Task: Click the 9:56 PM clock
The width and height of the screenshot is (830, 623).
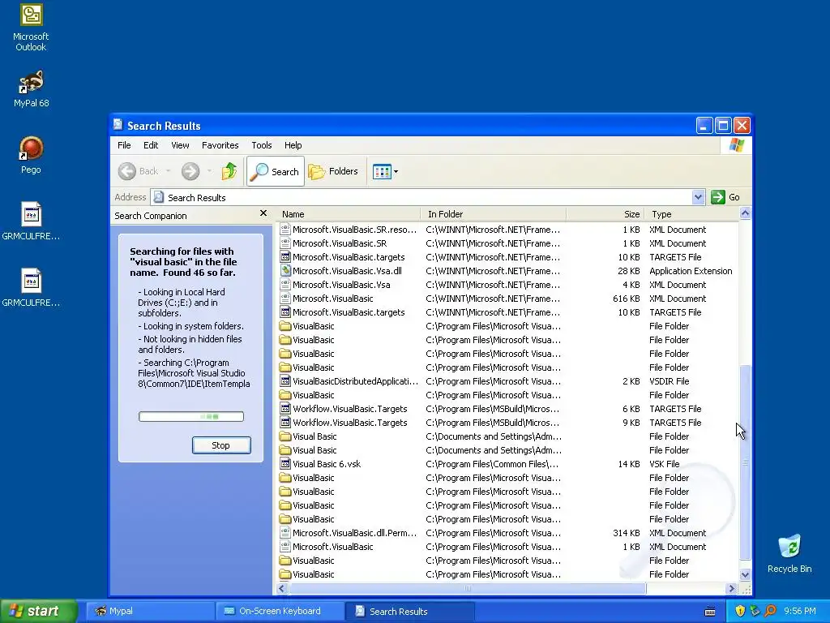Action: click(x=800, y=611)
